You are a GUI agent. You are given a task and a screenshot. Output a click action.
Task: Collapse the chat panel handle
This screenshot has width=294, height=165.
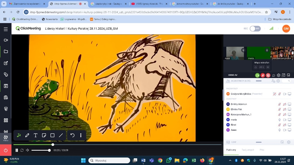(x=259, y=142)
